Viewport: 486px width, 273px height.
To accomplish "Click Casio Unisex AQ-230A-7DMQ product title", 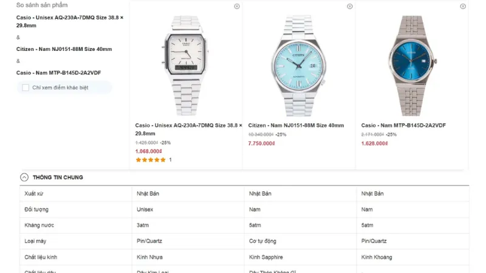I will pos(188,129).
